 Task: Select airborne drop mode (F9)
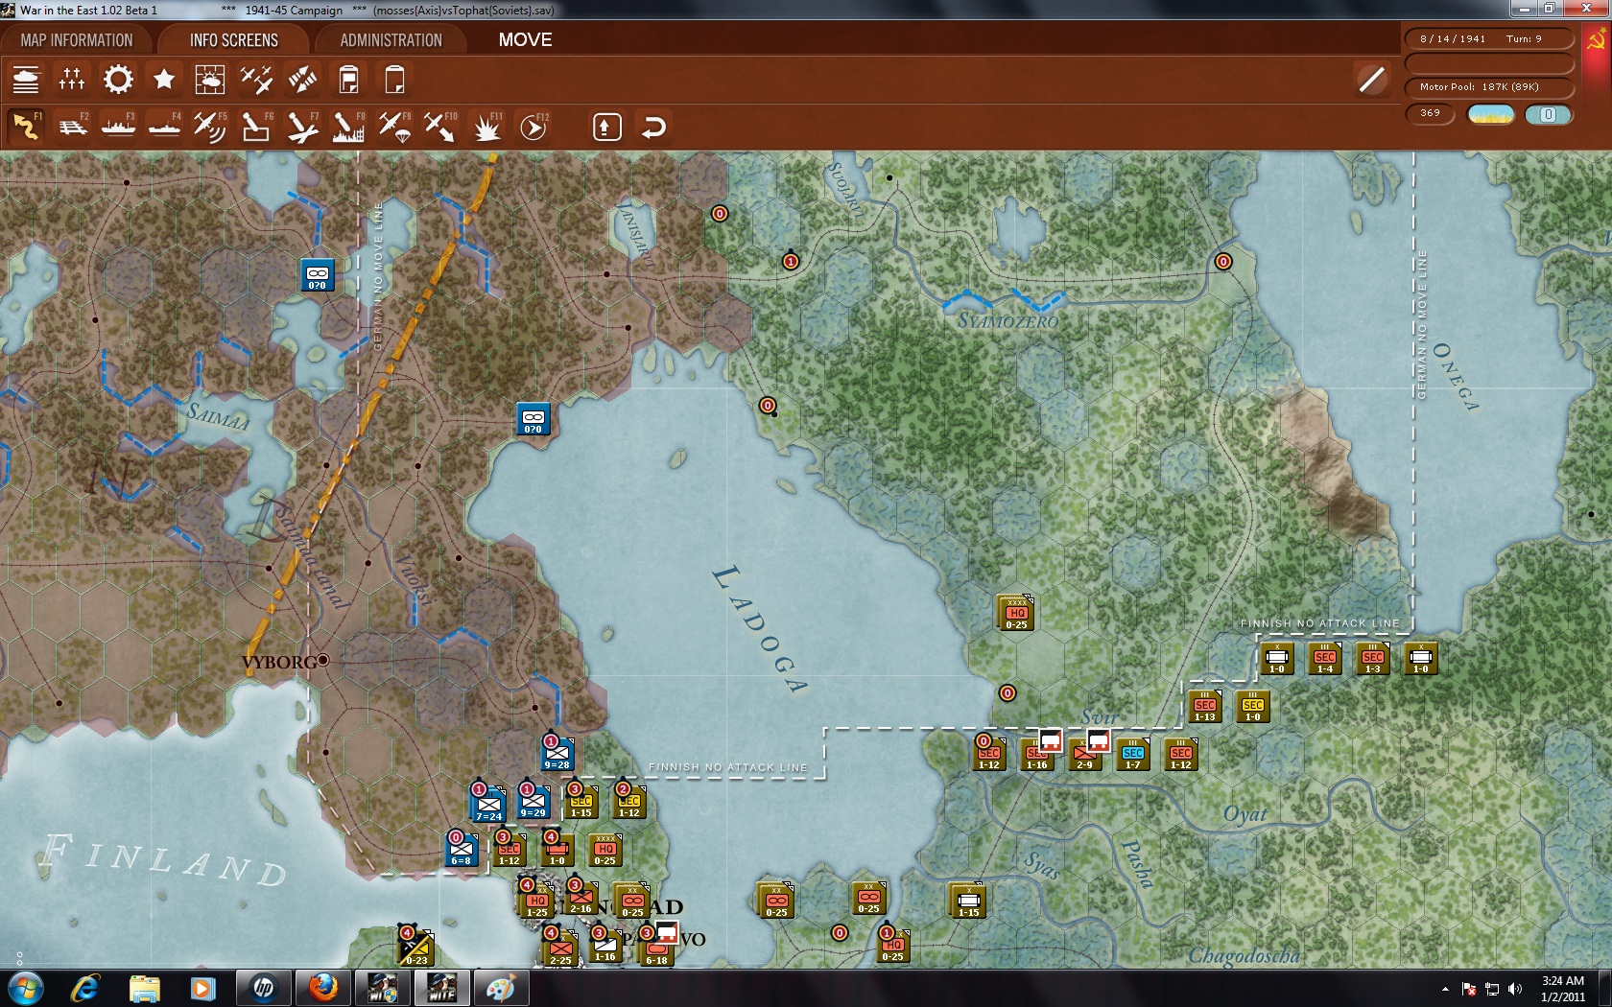pyautogui.click(x=392, y=126)
